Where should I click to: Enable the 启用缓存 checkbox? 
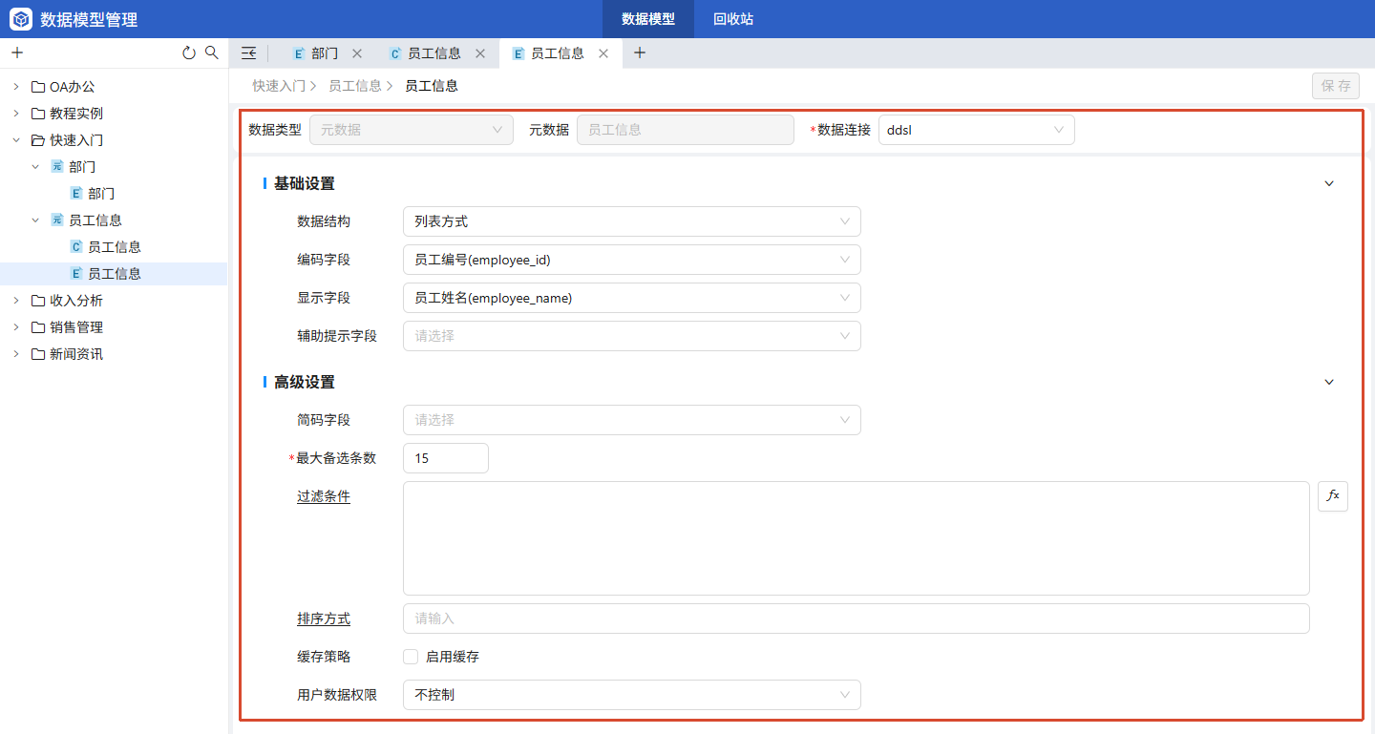(x=411, y=657)
